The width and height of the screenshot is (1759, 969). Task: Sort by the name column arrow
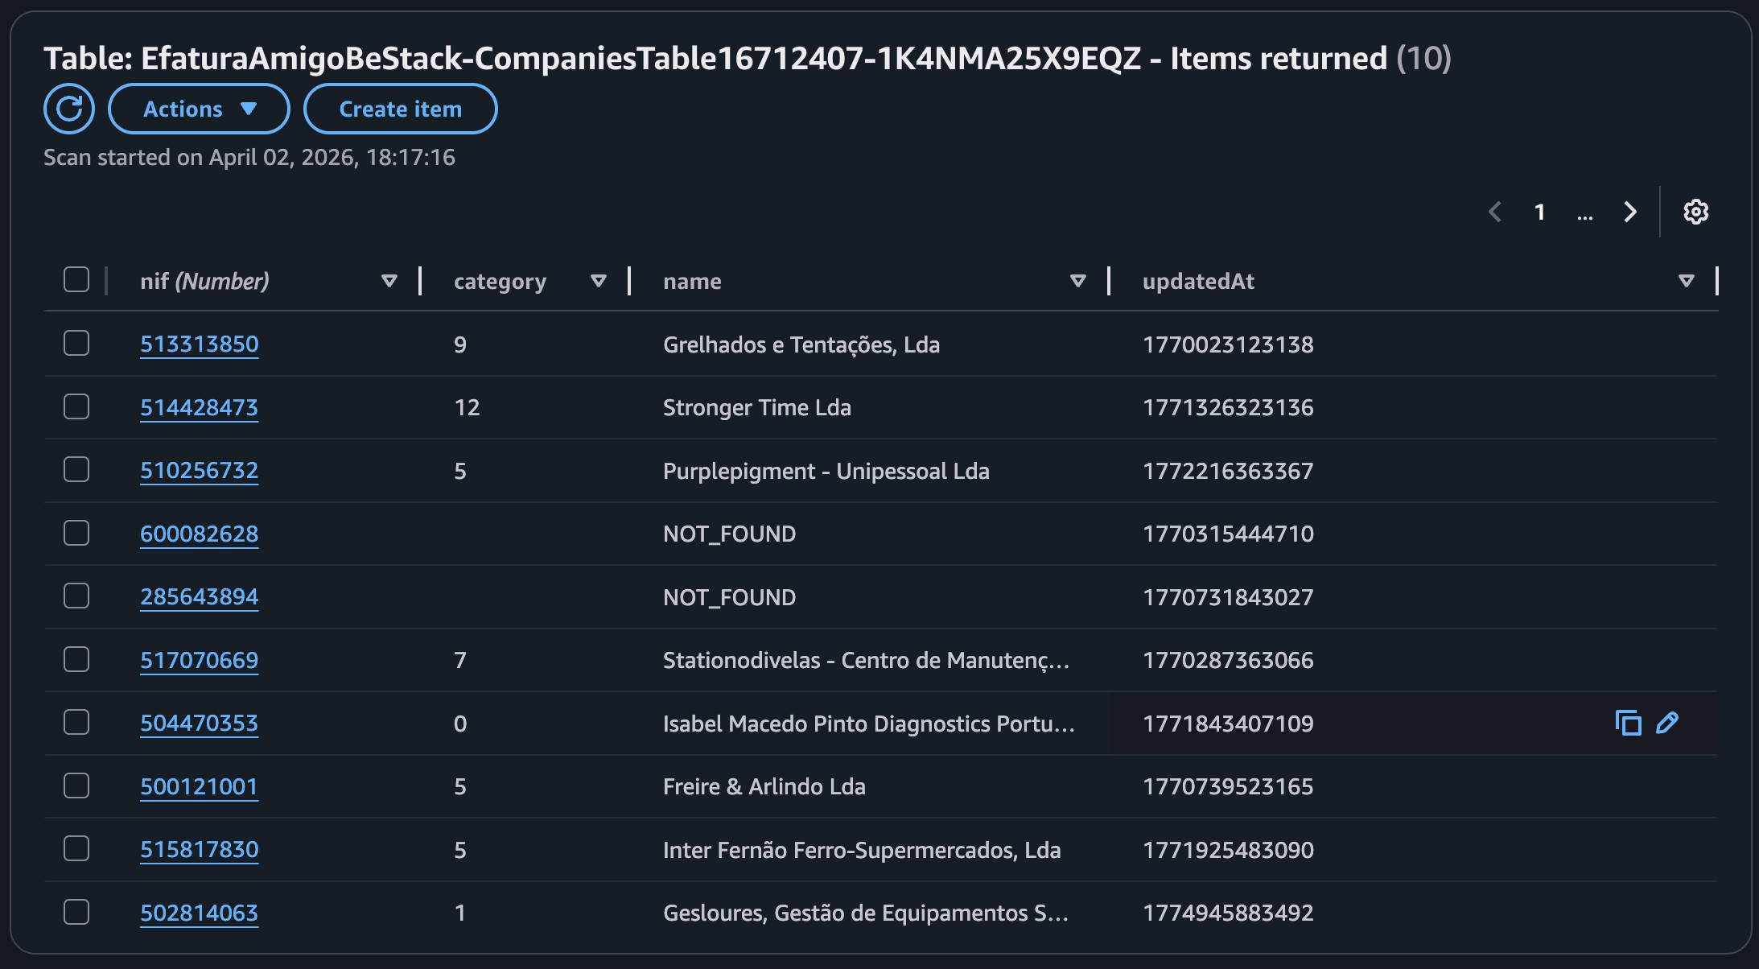click(1078, 281)
